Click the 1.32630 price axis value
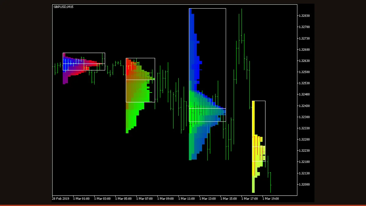Viewport: 366px width, 206px height. [304, 61]
